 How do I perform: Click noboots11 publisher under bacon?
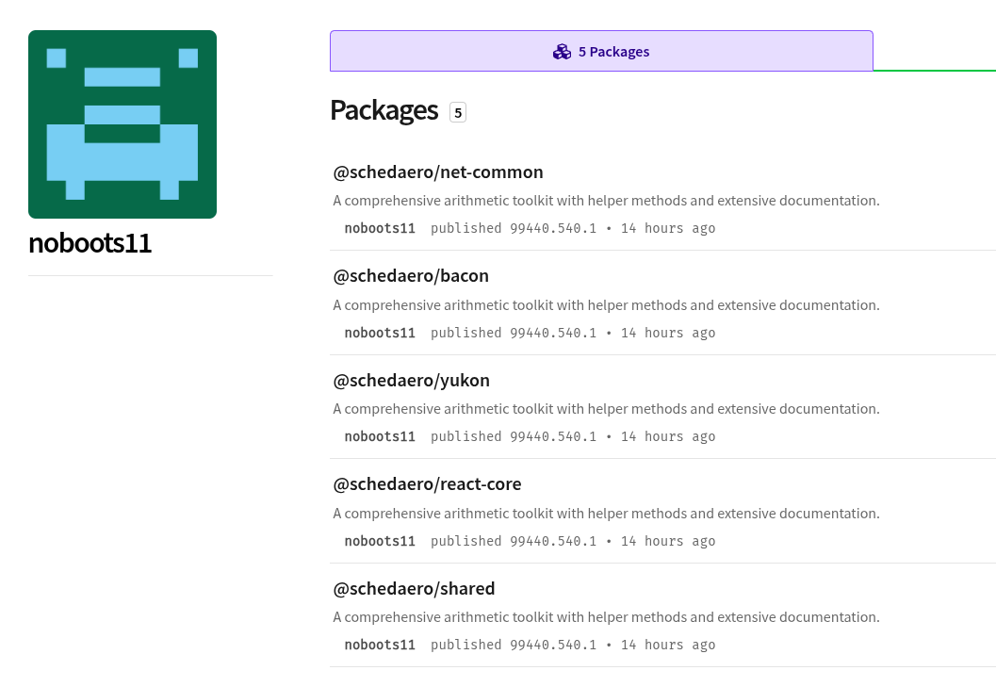pos(380,333)
